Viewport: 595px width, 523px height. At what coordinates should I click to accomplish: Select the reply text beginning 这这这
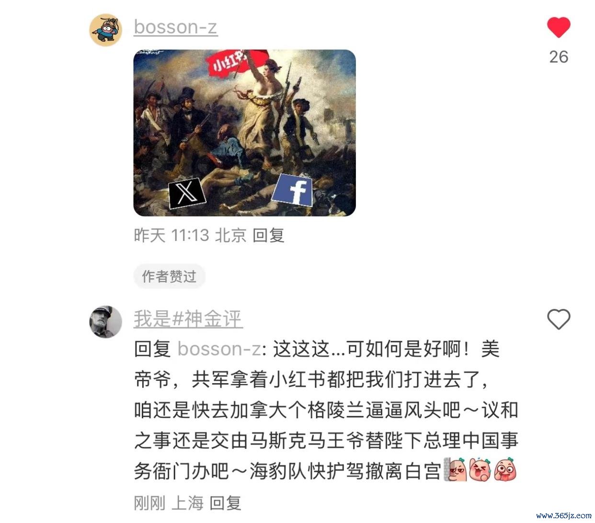pos(326,410)
